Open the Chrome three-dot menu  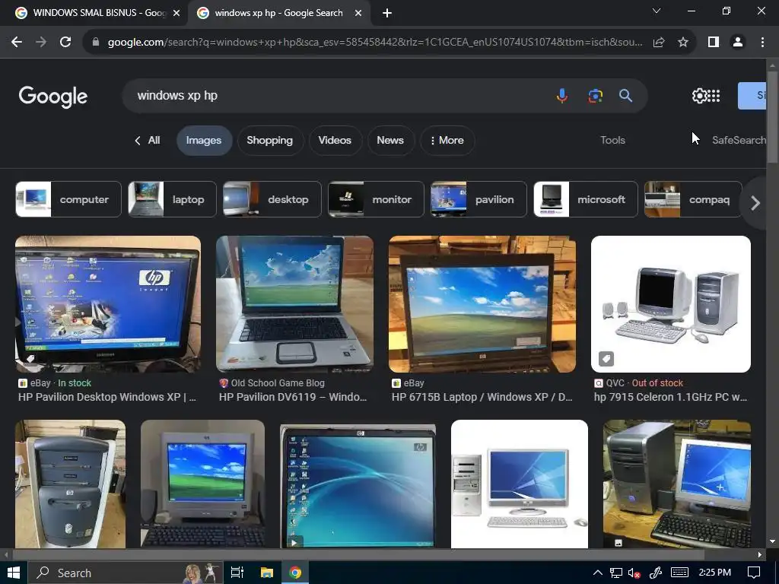(762, 43)
